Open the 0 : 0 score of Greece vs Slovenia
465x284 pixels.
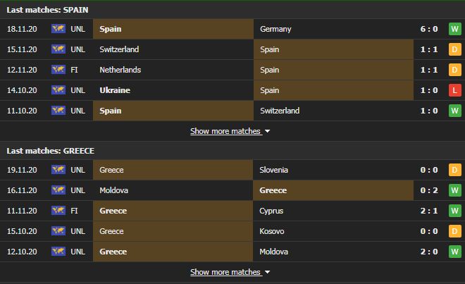[429, 170]
